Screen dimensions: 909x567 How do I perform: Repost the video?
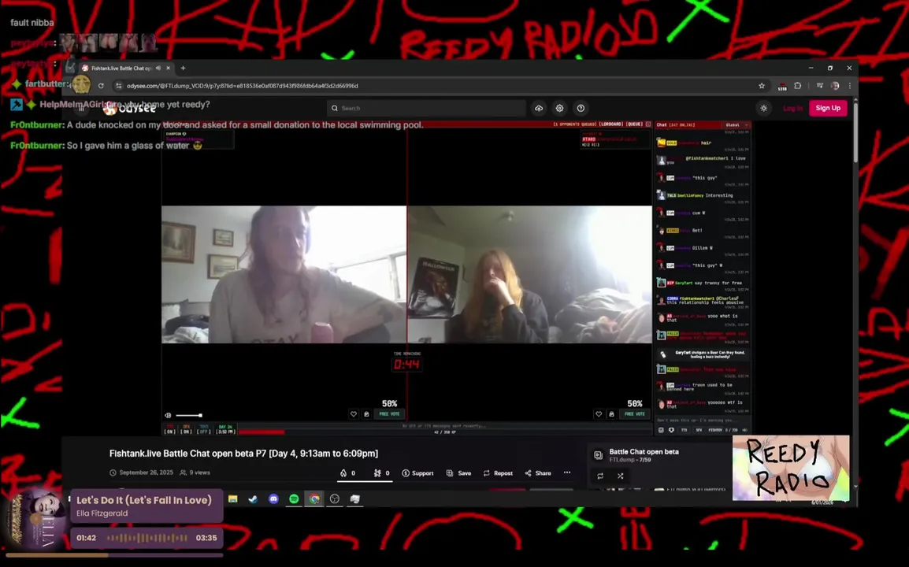click(x=498, y=473)
